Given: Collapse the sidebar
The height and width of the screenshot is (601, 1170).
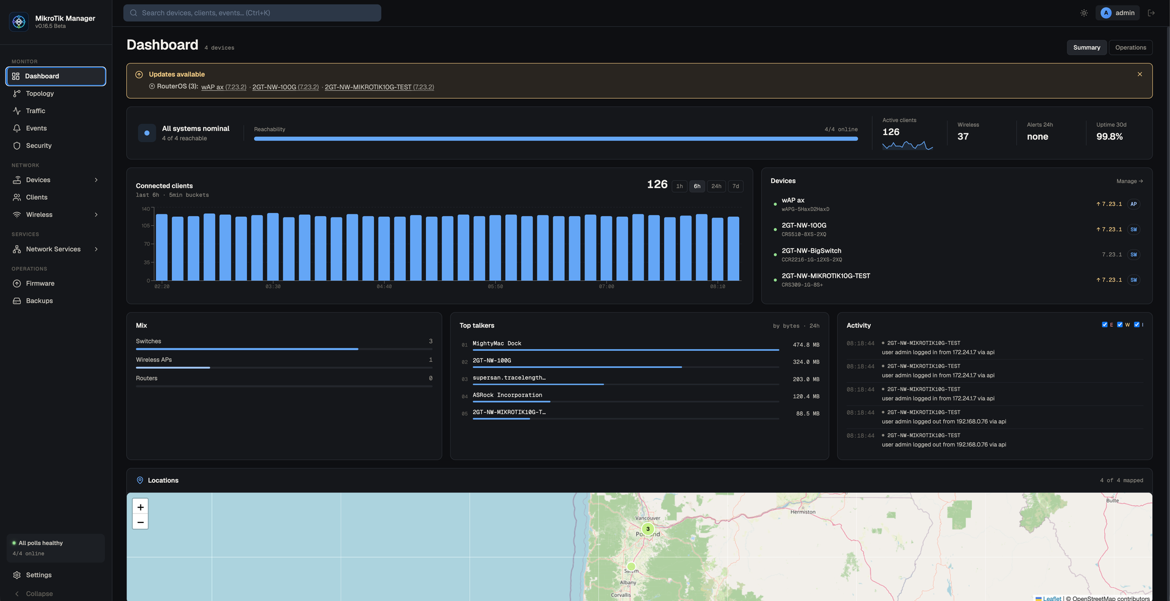Looking at the screenshot, I should pos(34,594).
